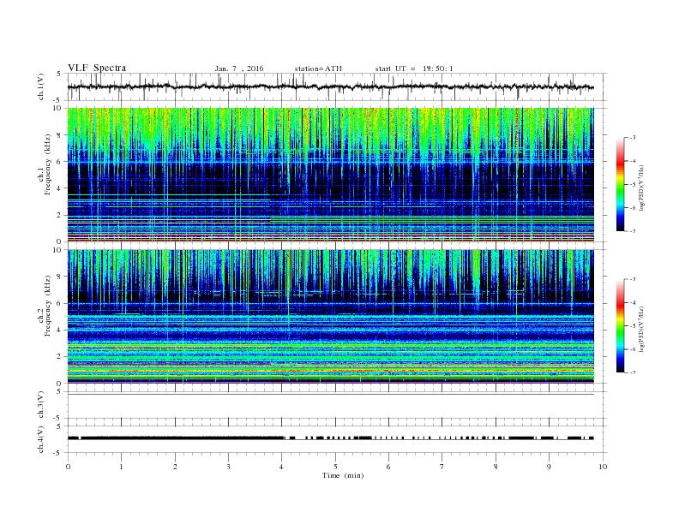Click the ch.1 voltage waveform trace panel

click(336, 86)
